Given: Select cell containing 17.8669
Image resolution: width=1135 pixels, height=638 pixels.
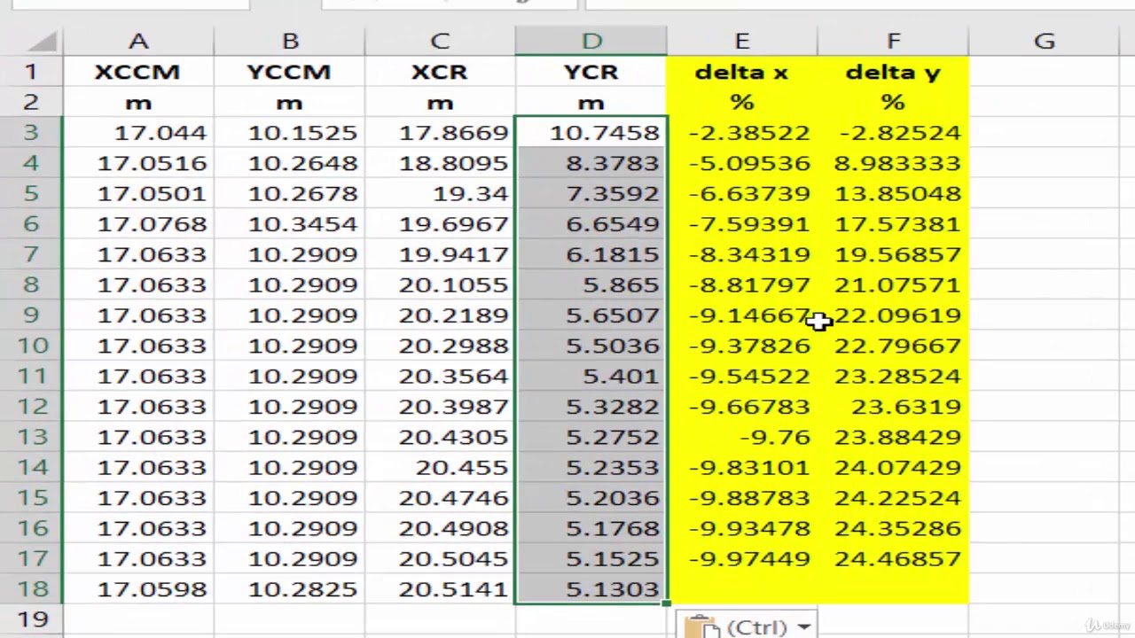Looking at the screenshot, I should click(440, 133).
